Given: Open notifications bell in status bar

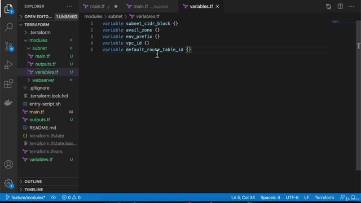Looking at the screenshot, I should (x=353, y=197).
